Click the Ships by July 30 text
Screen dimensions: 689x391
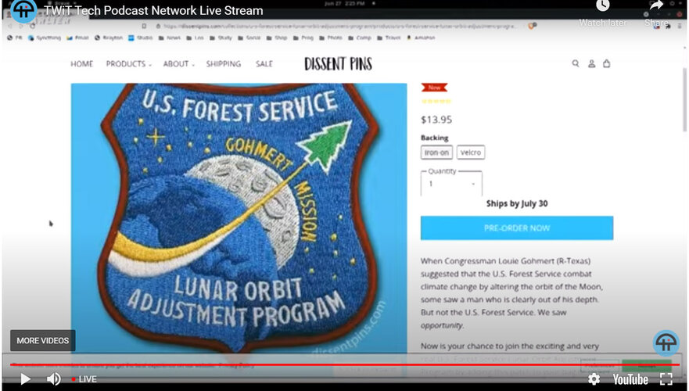pyautogui.click(x=517, y=203)
